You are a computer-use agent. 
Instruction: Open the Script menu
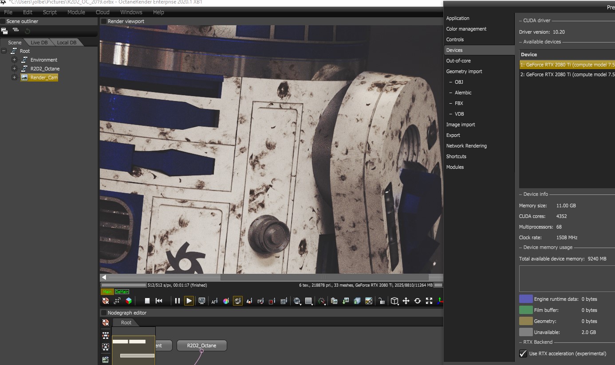(50, 12)
